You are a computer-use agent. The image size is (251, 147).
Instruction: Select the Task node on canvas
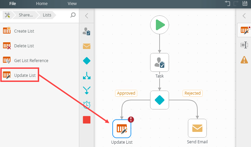160,62
